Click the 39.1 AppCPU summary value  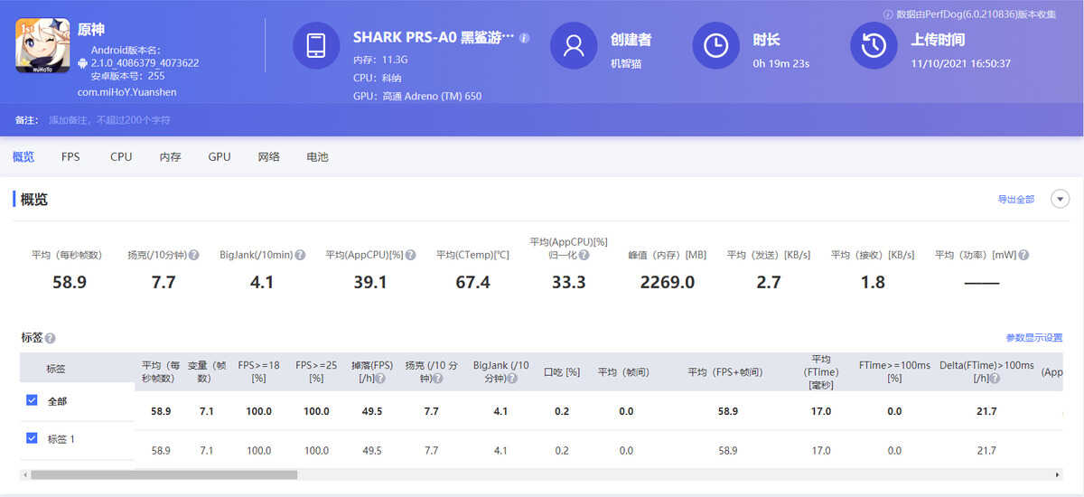tap(370, 282)
